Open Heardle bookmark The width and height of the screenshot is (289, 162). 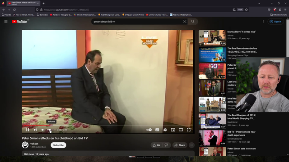(x=6, y=15)
